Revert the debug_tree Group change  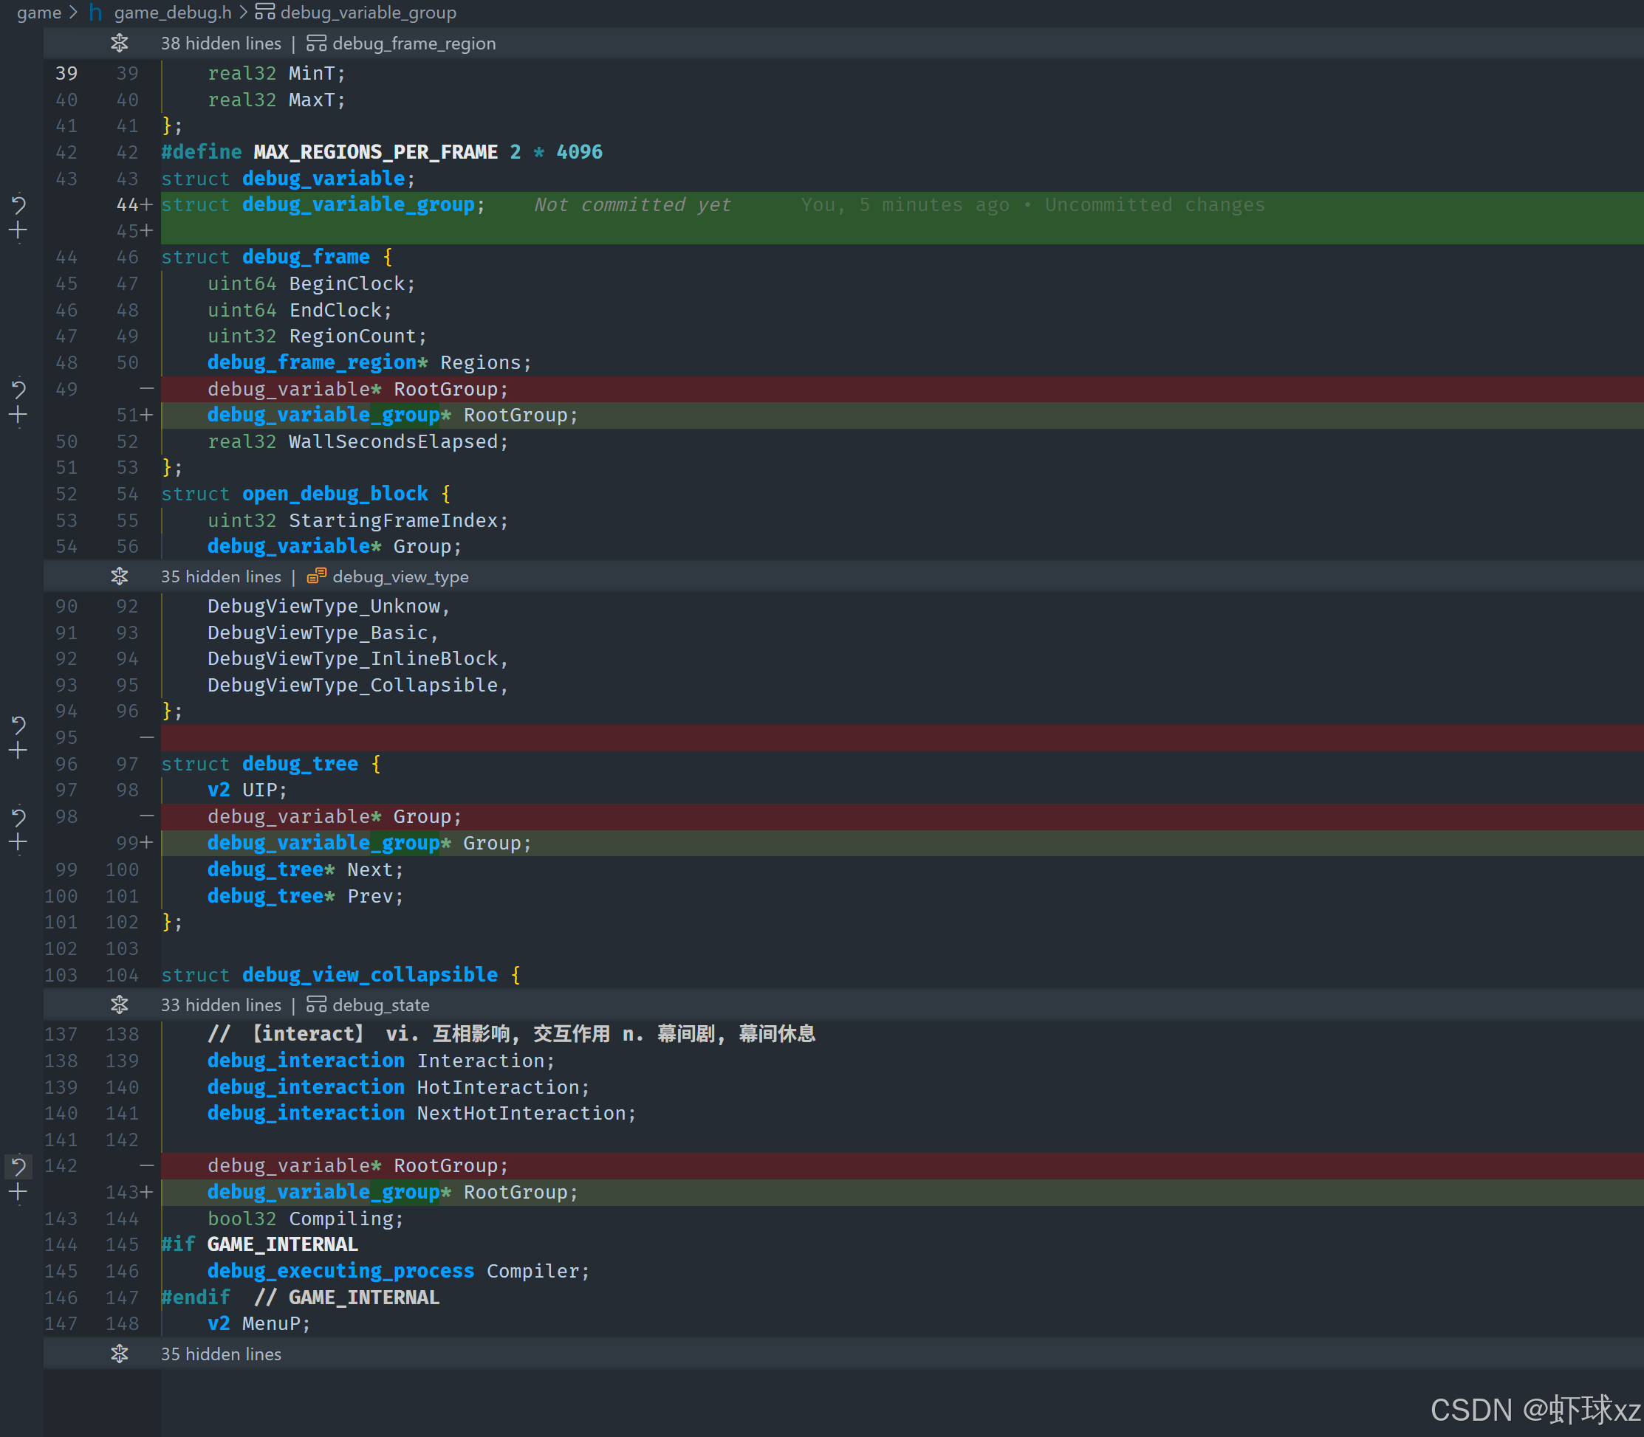pos(18,817)
